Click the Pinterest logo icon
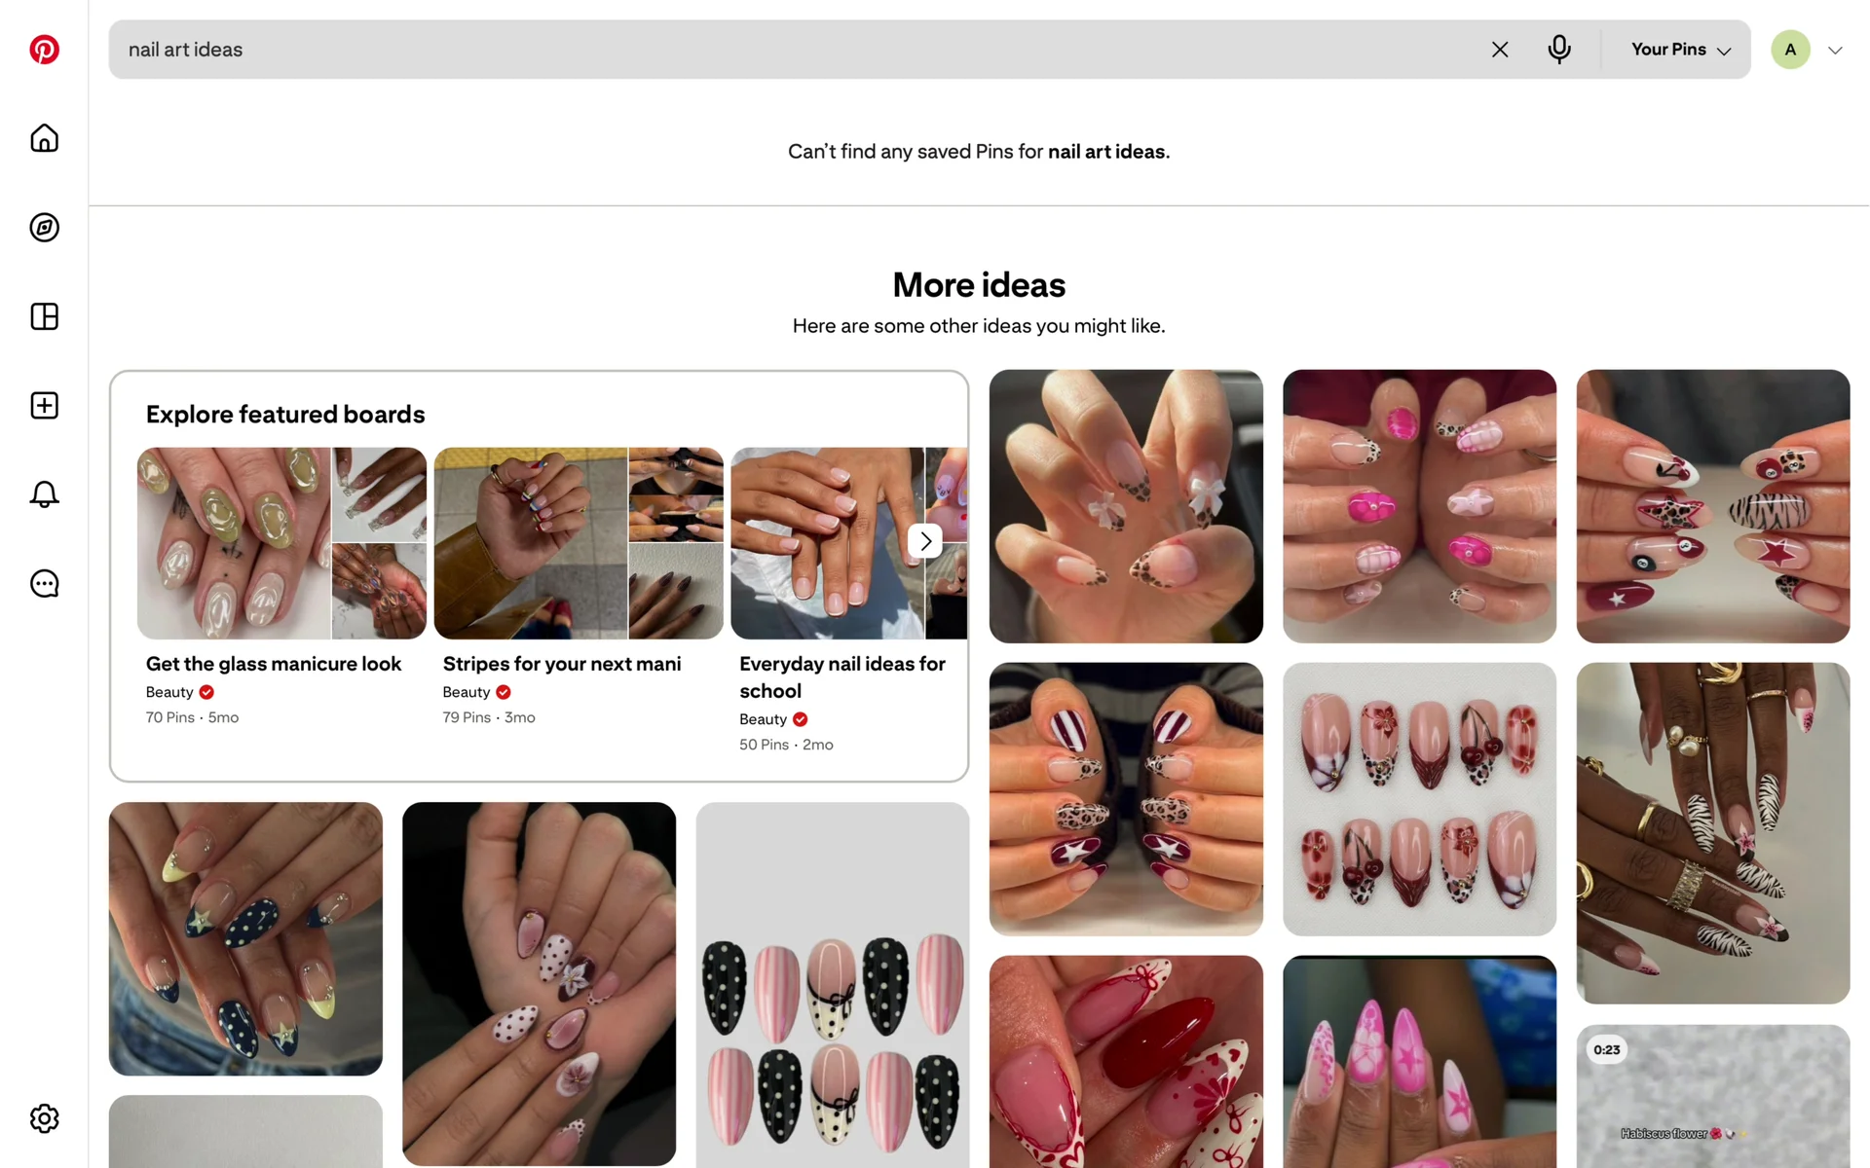Screen dimensions: 1870x1168 pyautogui.click(x=44, y=50)
